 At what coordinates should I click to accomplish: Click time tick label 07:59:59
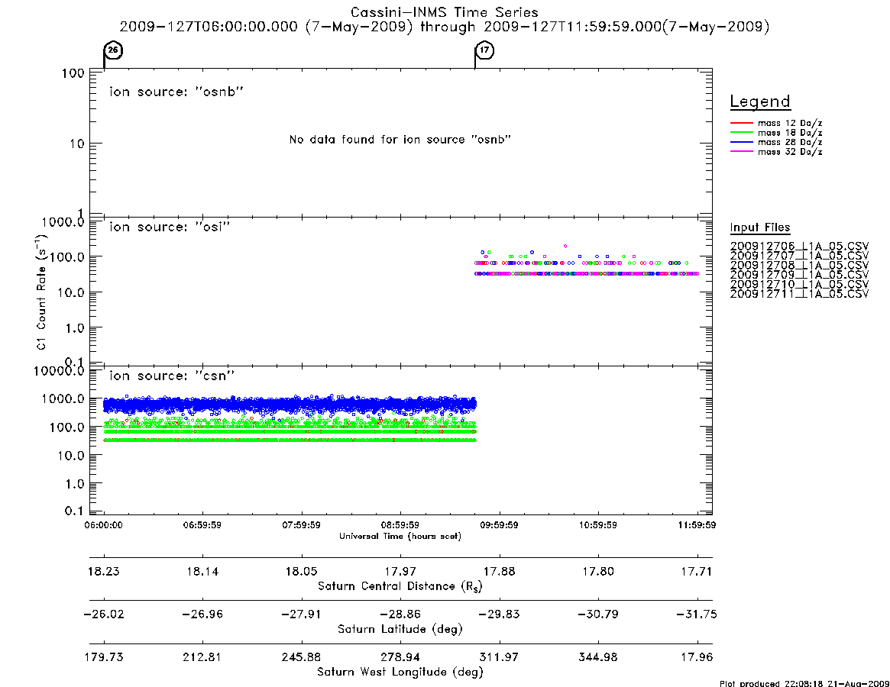pyautogui.click(x=302, y=525)
